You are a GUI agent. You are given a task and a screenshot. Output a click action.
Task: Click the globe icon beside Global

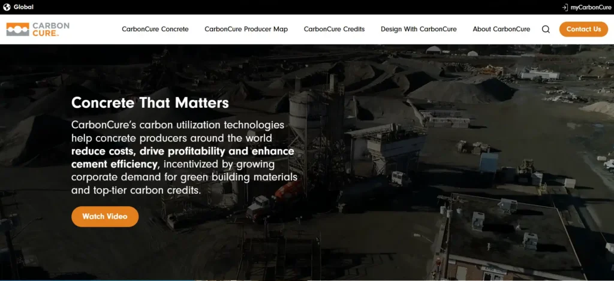7,7
